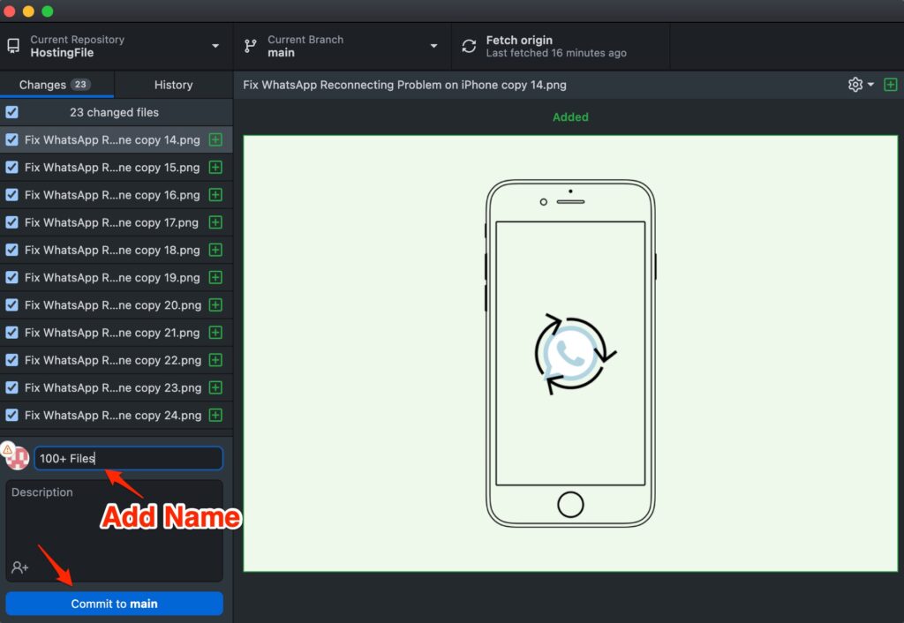
Task: Click the Fetch origin sync icon
Action: click(468, 46)
